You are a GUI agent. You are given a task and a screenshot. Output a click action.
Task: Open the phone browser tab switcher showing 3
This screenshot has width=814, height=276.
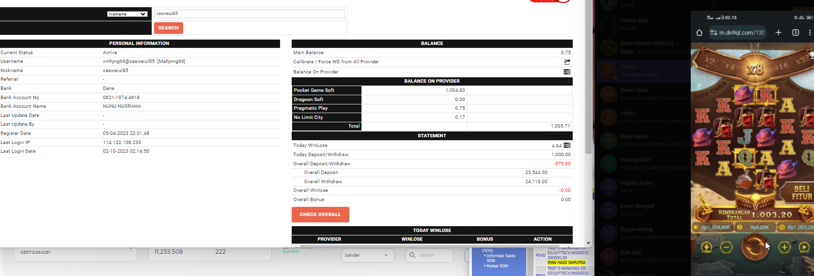pyautogui.click(x=796, y=32)
